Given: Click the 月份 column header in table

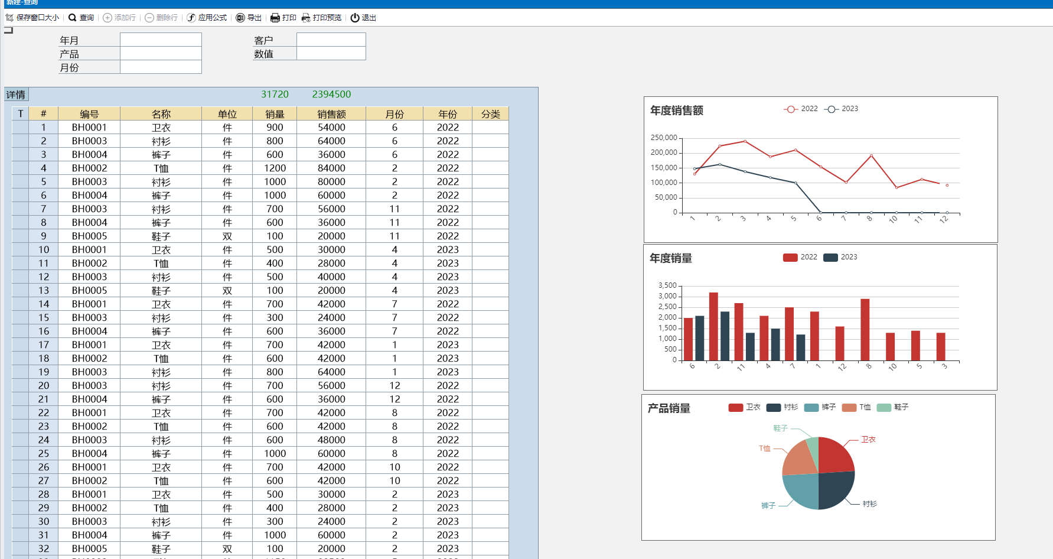Looking at the screenshot, I should point(395,114).
